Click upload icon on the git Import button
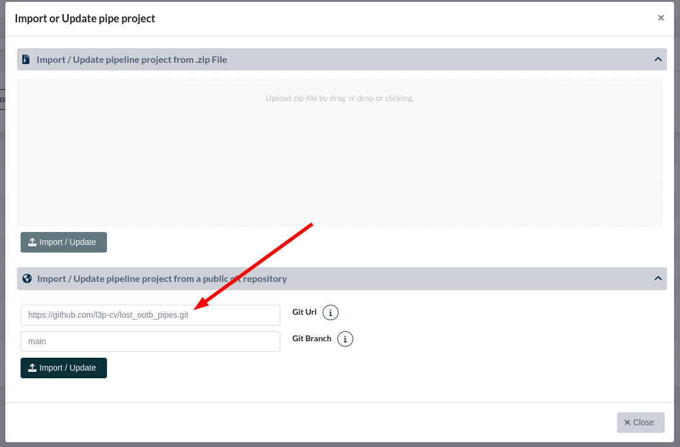680x447 pixels. point(32,368)
